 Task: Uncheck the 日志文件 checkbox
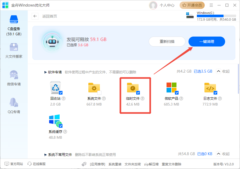pos(215,93)
